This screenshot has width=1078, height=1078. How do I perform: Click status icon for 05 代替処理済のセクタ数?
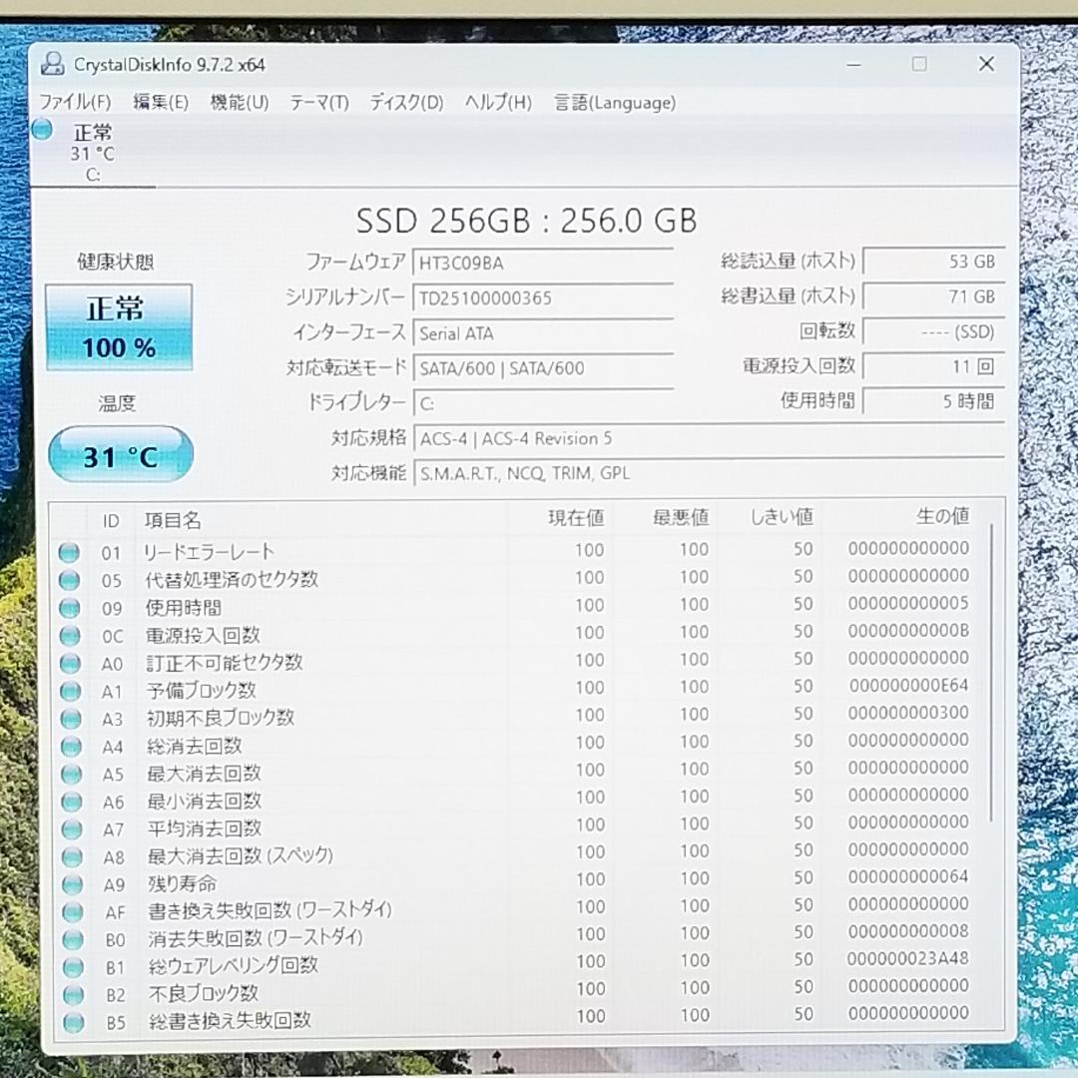click(69, 580)
